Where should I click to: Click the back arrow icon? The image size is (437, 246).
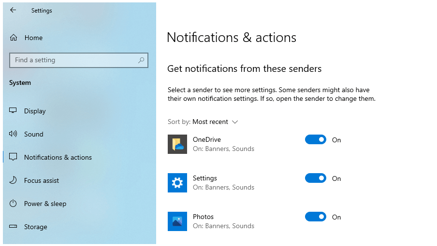(x=13, y=10)
